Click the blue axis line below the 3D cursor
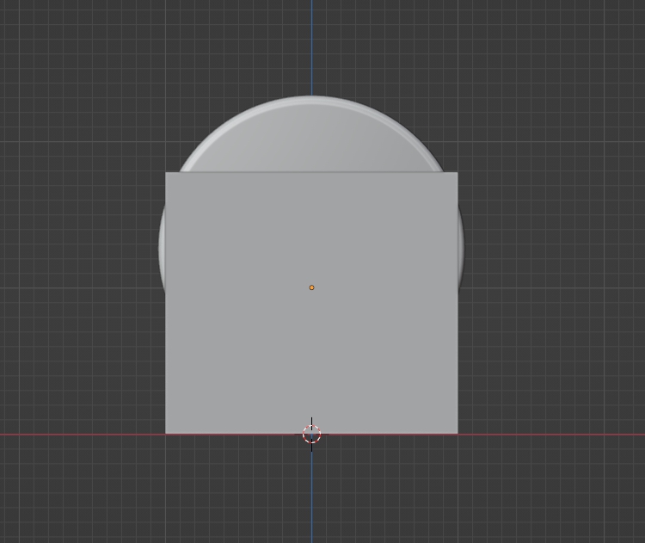The image size is (645, 543). pos(312,499)
